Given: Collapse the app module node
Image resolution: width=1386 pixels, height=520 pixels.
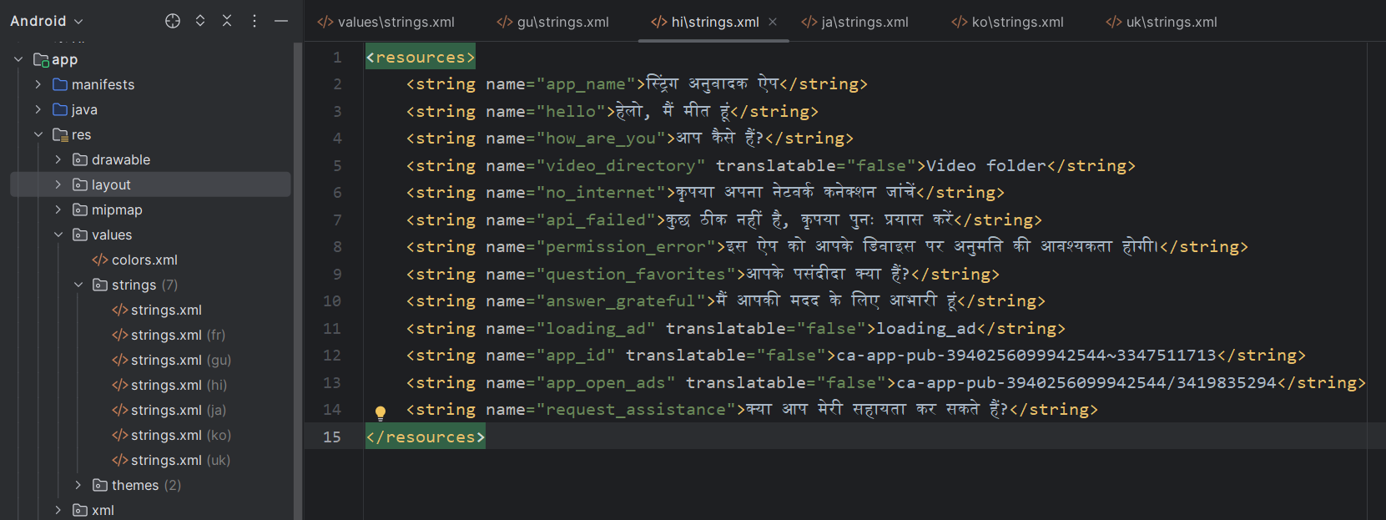Looking at the screenshot, I should 18,59.
